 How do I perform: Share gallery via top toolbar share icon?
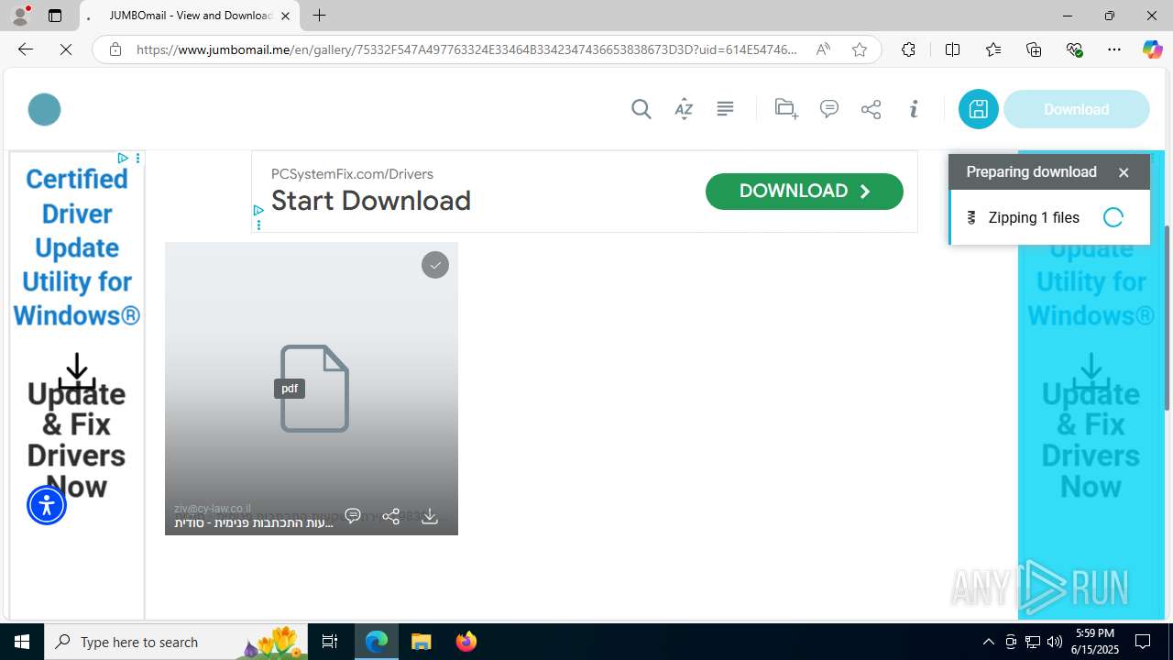pyautogui.click(x=871, y=109)
